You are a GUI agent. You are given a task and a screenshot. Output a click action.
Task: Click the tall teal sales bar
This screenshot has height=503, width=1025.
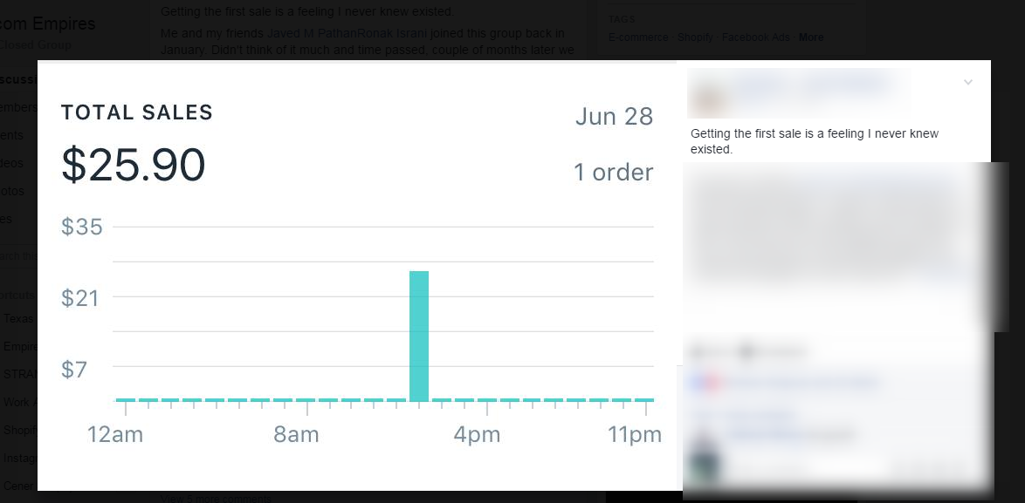(x=419, y=336)
